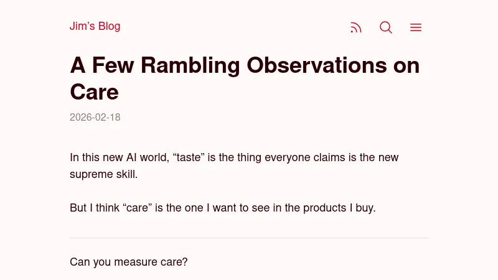Image resolution: width=498 pixels, height=280 pixels.
Task: Click the phrase "supreme skill."
Action: point(103,174)
